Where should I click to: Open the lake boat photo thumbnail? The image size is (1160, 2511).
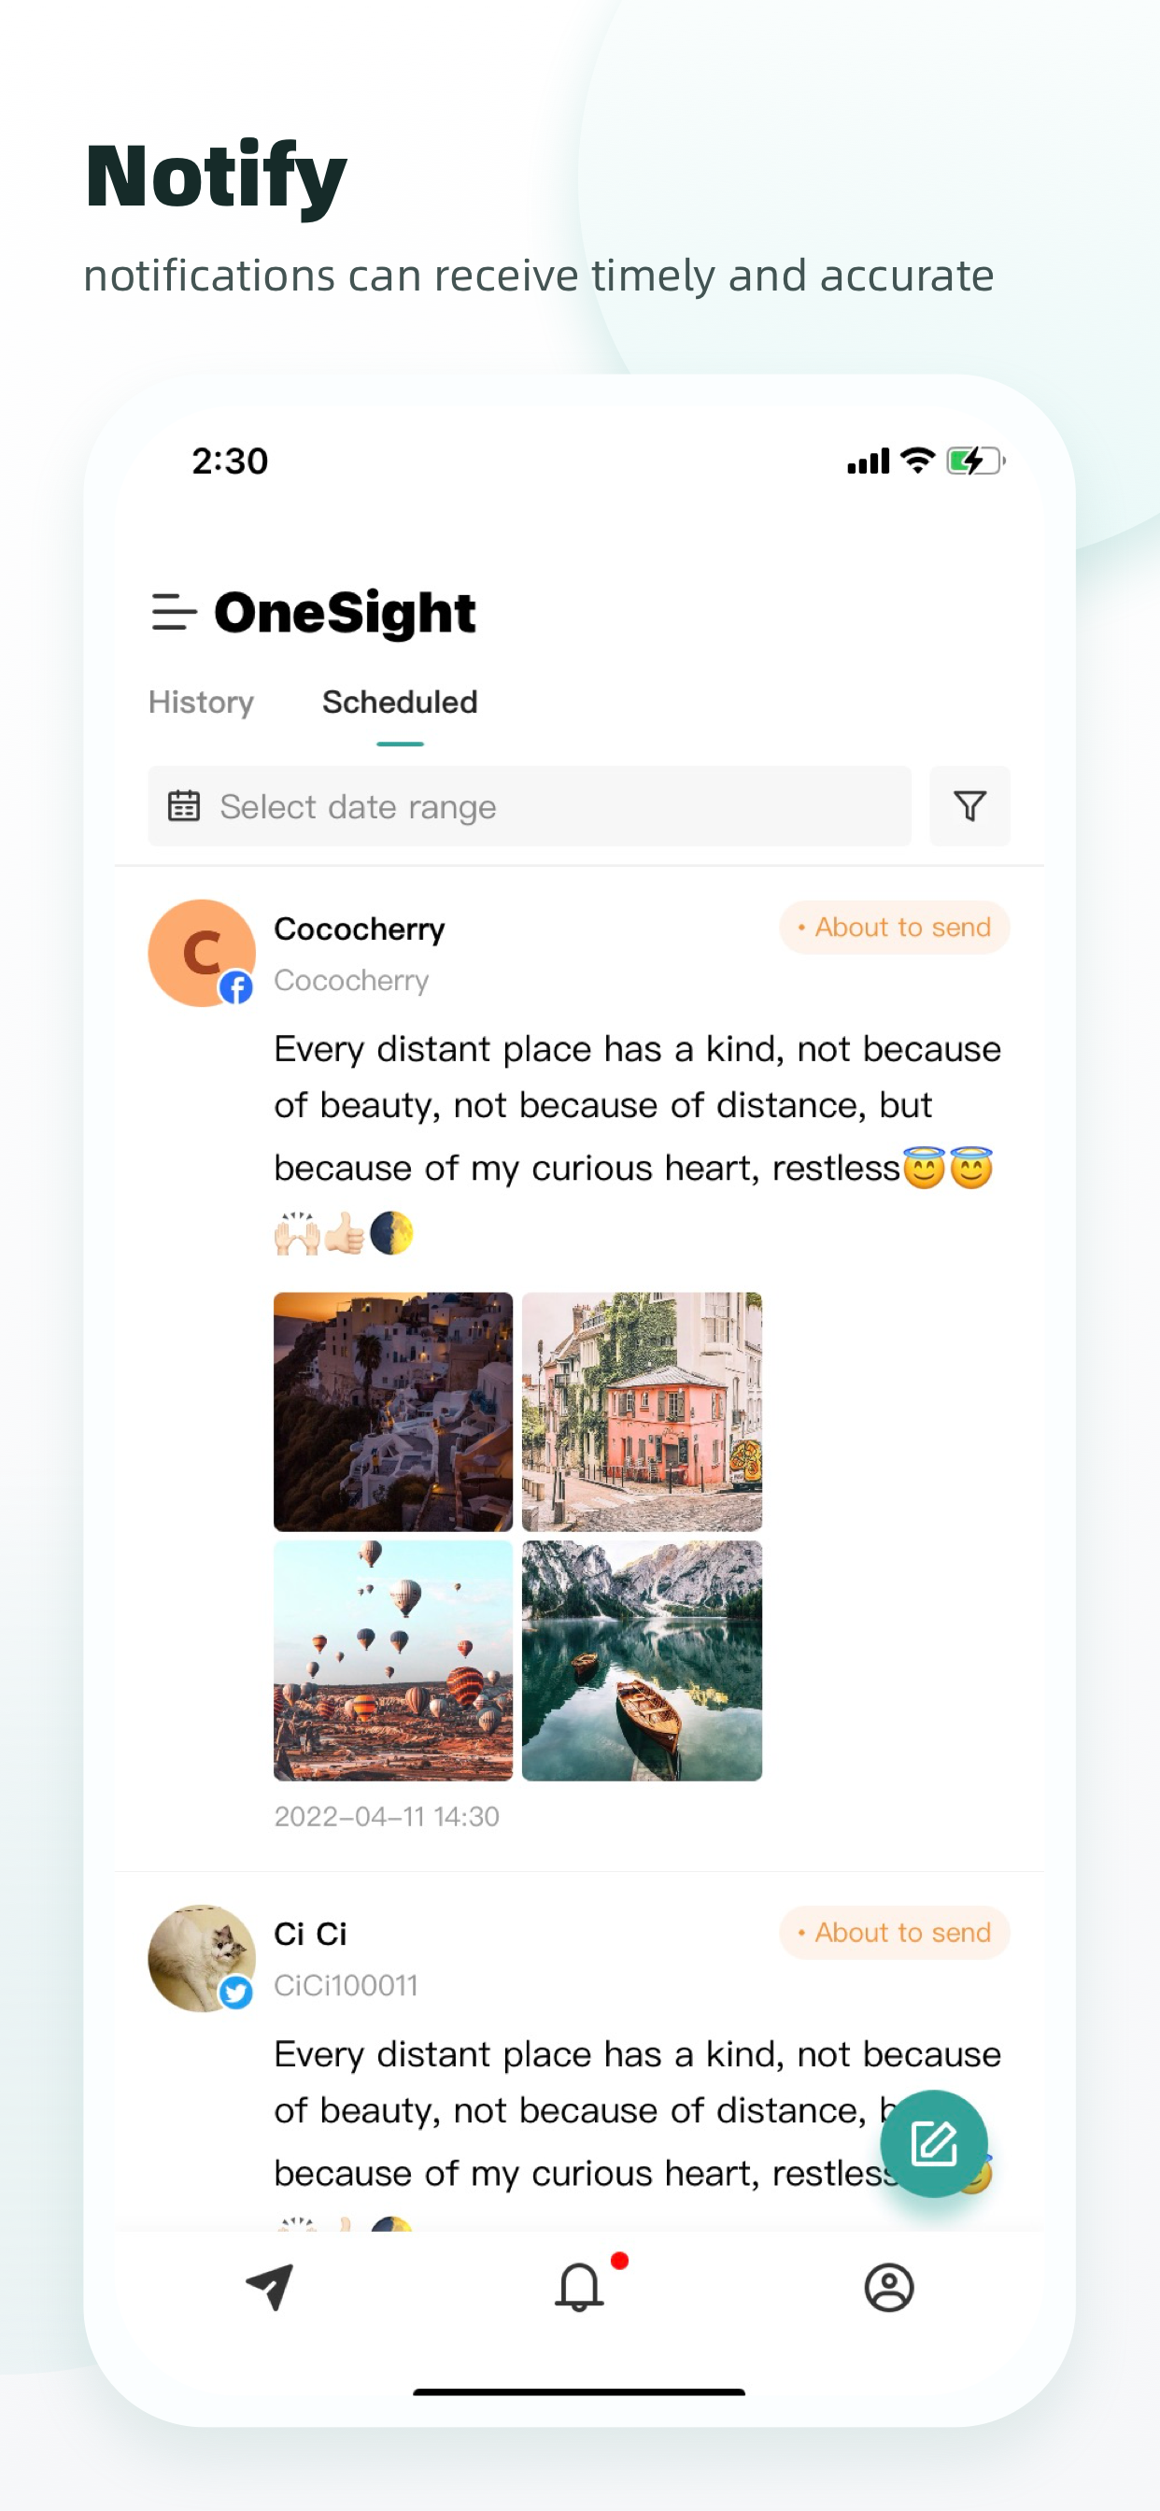642,1660
